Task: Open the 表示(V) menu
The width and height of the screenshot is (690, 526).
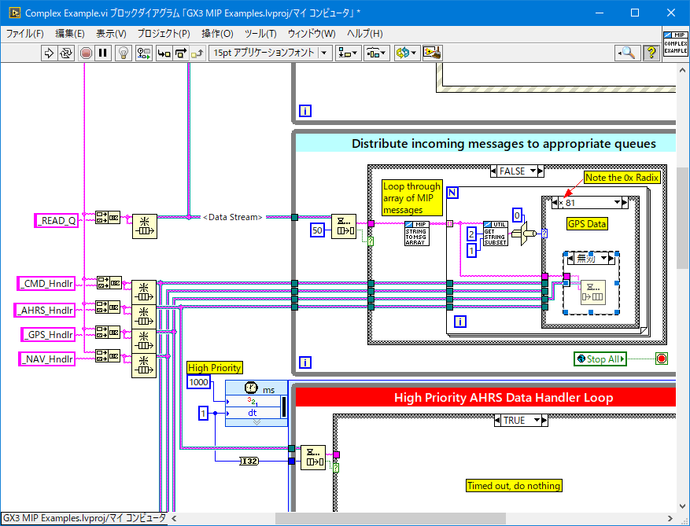Action: pyautogui.click(x=111, y=34)
